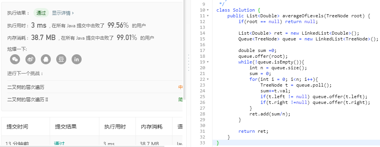The height and width of the screenshot is (147, 380).
Task: Open next challenge 二叉树的层次遍历 II
Action: (x=28, y=100)
